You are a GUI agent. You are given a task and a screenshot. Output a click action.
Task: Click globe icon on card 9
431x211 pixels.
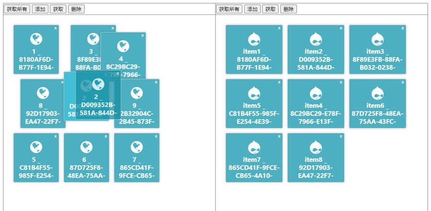[136, 93]
